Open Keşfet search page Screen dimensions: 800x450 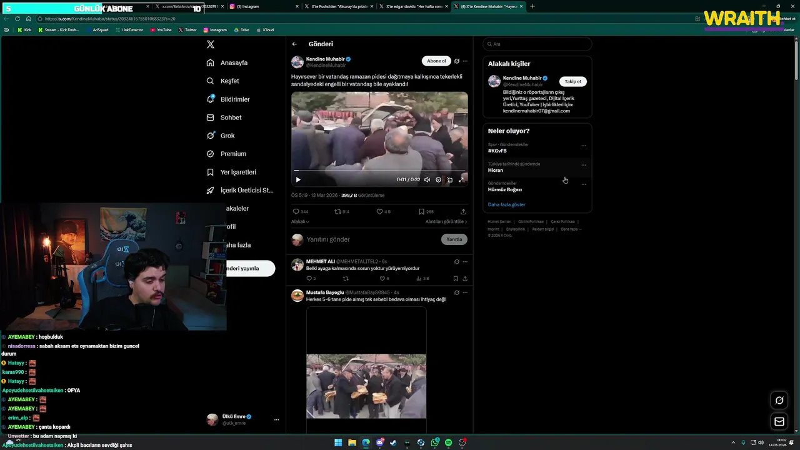222,81
